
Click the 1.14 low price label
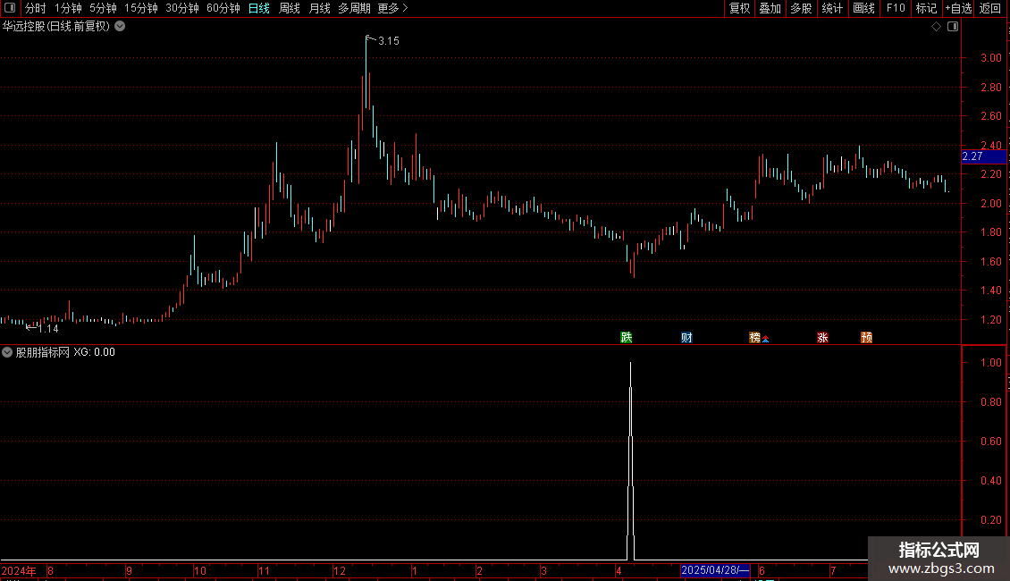click(48, 329)
